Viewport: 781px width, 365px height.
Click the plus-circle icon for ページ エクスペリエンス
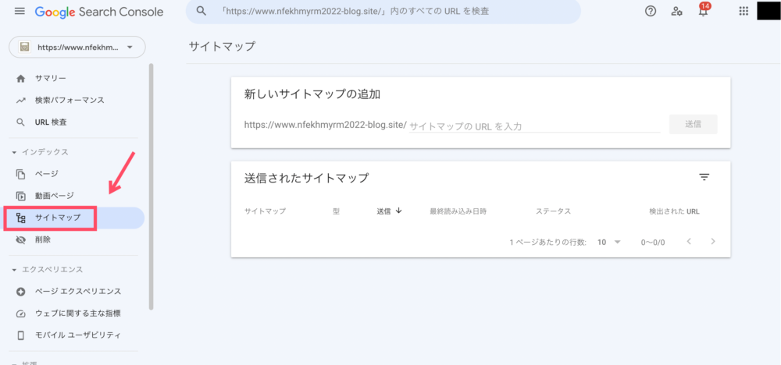click(20, 292)
